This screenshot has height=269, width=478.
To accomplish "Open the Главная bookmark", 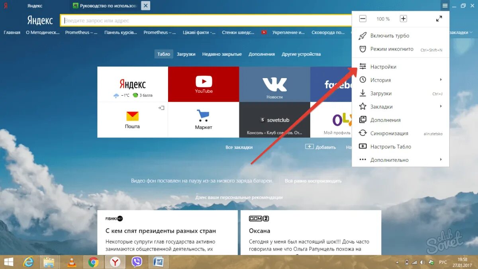I will click(12, 33).
